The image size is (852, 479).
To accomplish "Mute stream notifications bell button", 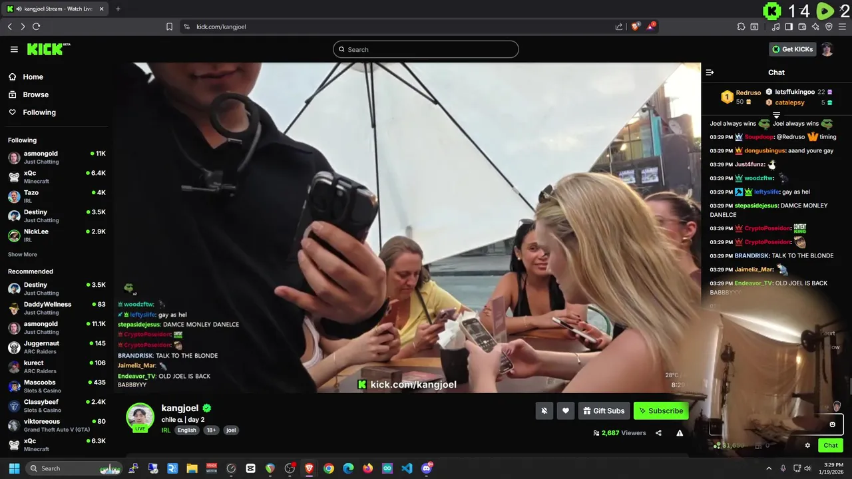I will pyautogui.click(x=544, y=411).
